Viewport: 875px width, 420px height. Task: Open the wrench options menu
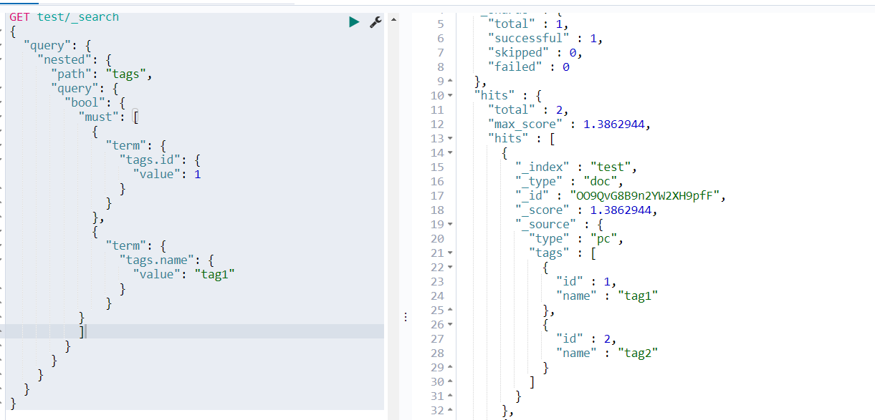tap(376, 22)
